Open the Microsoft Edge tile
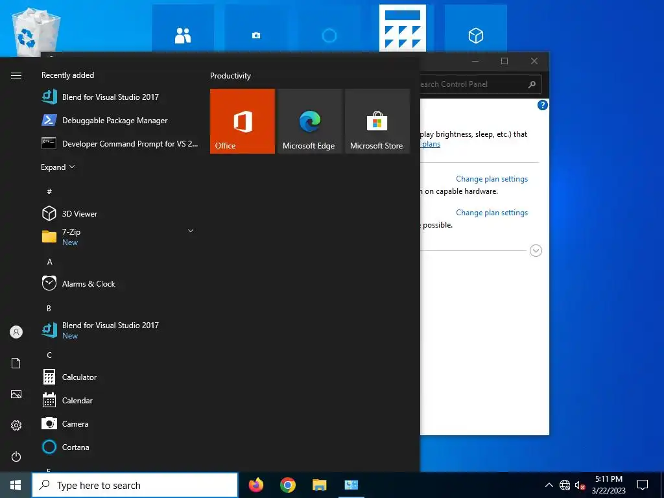This screenshot has width=664, height=498. [x=309, y=121]
